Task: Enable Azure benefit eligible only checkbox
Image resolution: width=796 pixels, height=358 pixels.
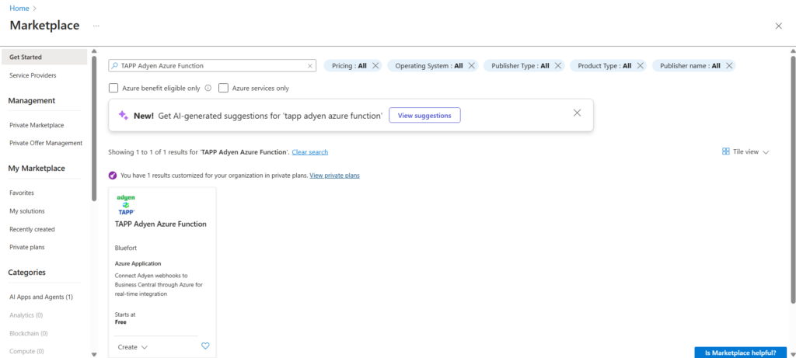Action: 114,89
